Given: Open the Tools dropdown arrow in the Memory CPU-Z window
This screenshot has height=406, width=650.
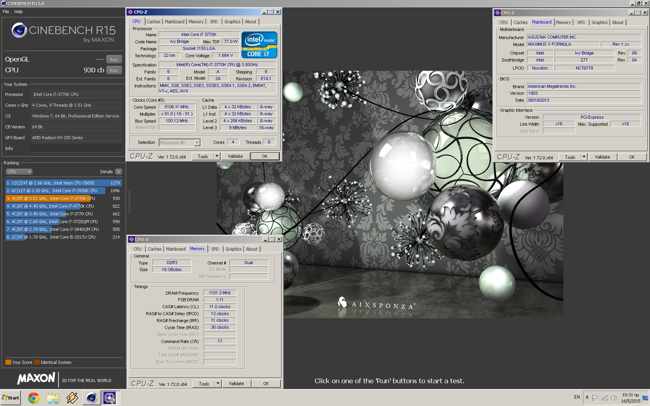Looking at the screenshot, I should (218, 384).
